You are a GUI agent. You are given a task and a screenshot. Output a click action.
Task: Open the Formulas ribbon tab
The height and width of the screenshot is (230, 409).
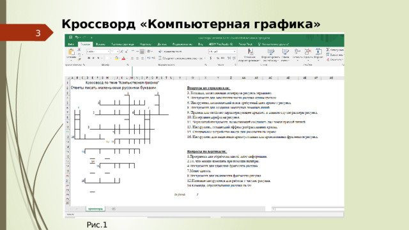click(146, 44)
